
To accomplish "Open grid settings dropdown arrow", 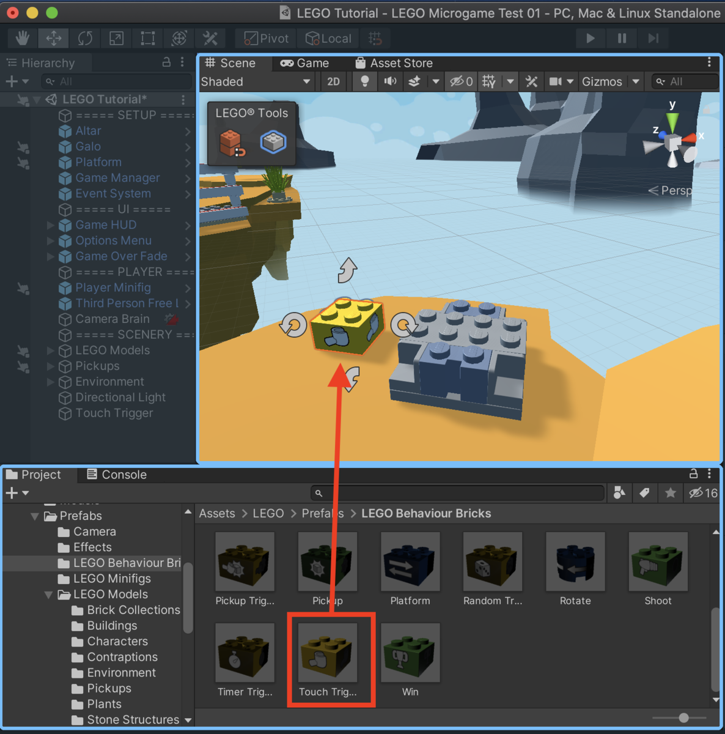I will [x=510, y=81].
